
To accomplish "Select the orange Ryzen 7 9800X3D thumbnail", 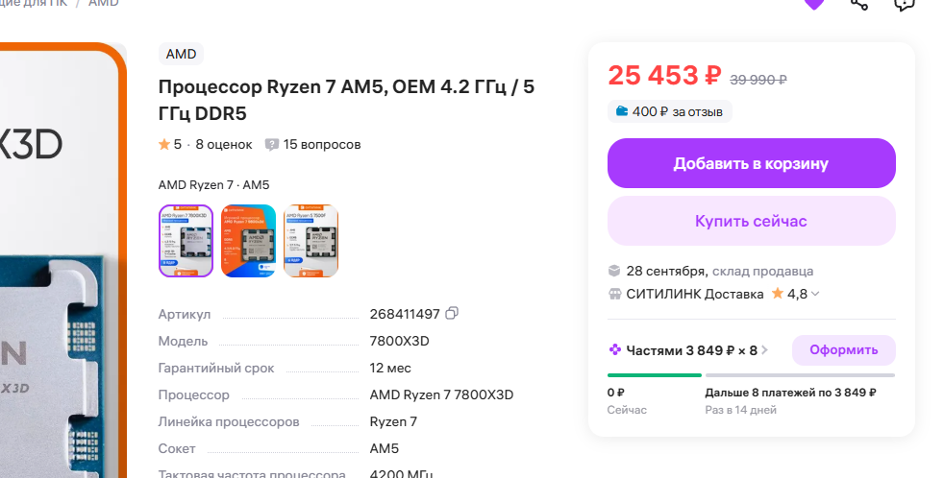I will 248,241.
